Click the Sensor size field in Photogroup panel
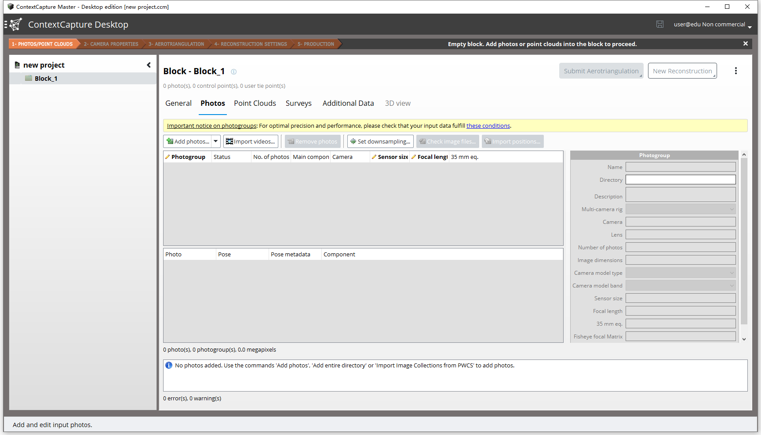The image size is (761, 435). pos(681,298)
